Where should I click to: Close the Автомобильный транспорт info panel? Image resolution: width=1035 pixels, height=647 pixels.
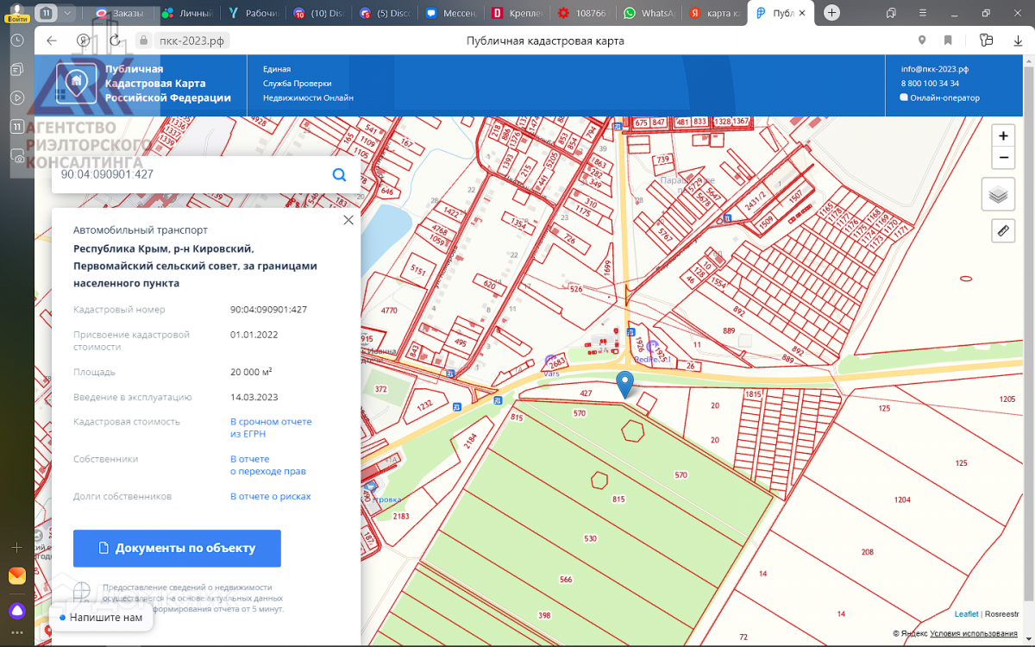(x=348, y=220)
